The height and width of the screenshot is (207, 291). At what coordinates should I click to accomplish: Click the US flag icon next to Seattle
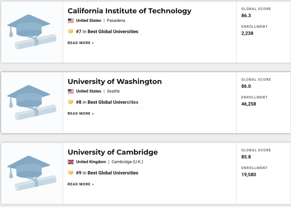(x=71, y=91)
